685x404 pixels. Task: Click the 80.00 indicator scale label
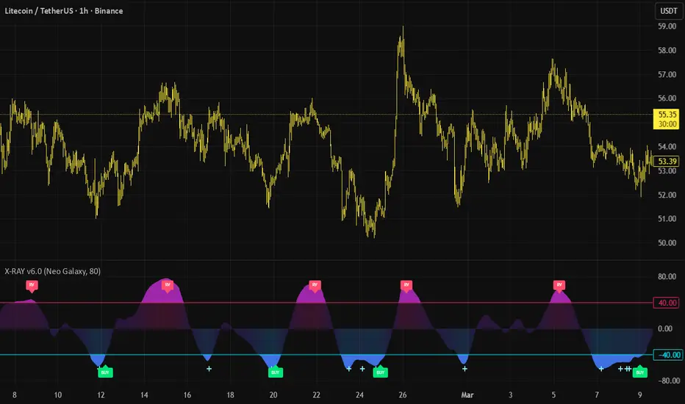click(667, 276)
